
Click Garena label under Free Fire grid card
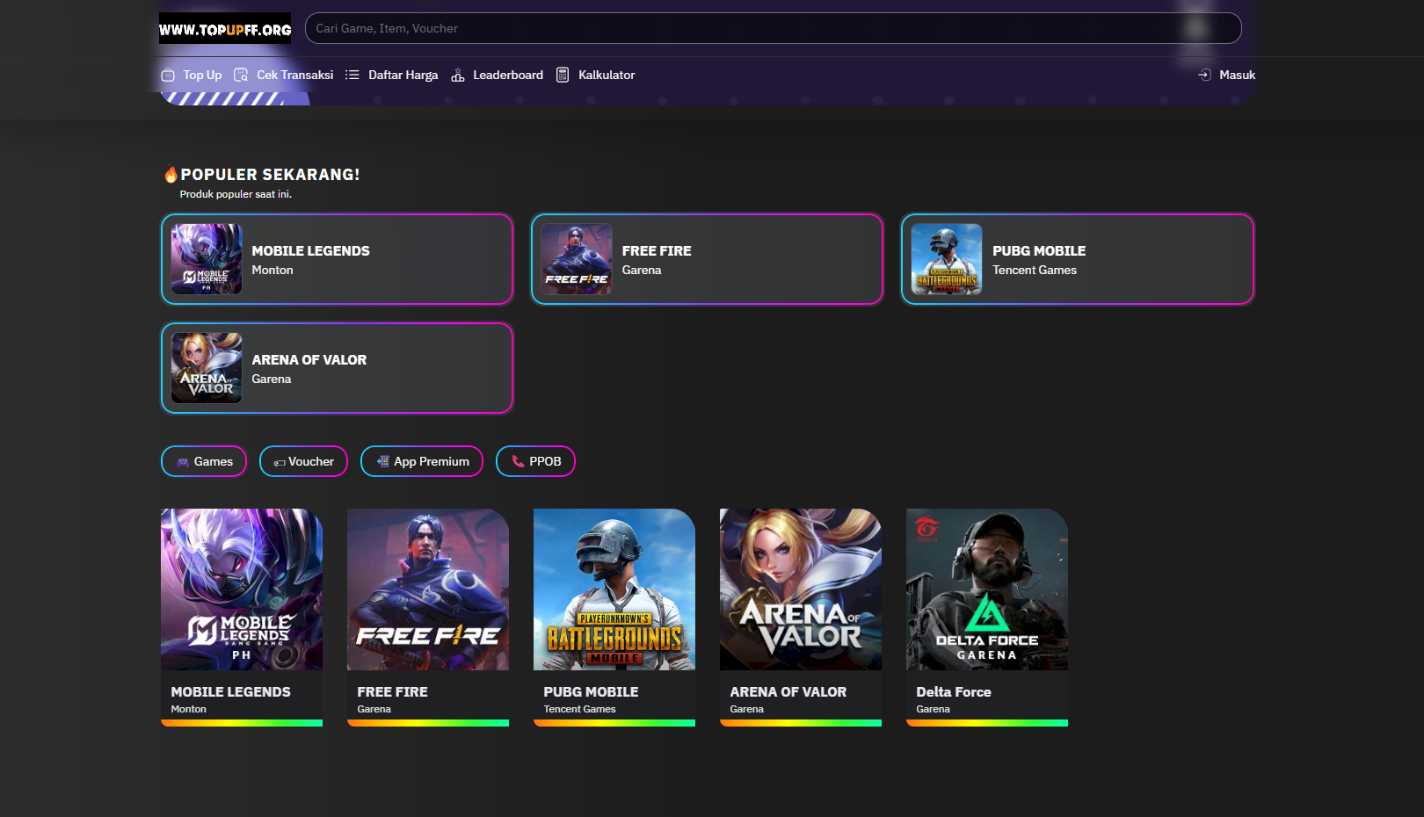point(374,709)
